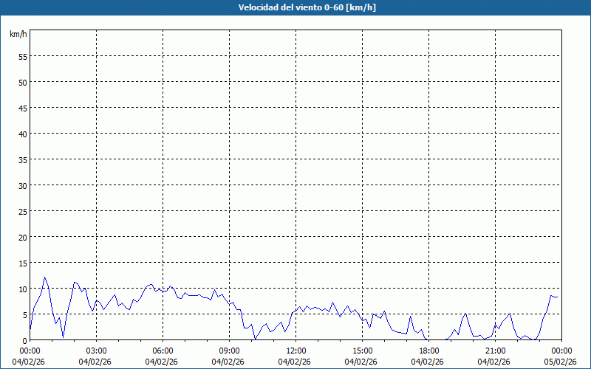Click the 15:00 time marker

pos(362,351)
